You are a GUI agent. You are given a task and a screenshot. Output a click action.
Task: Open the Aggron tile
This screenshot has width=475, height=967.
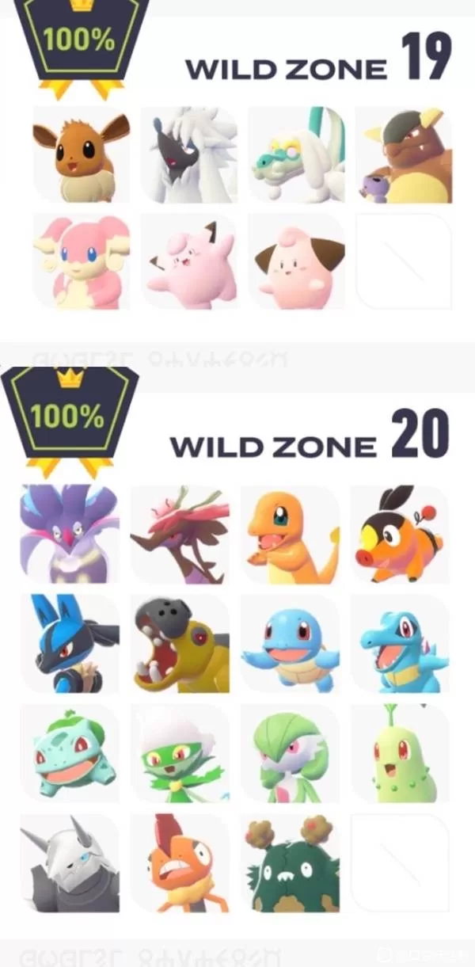point(70,862)
